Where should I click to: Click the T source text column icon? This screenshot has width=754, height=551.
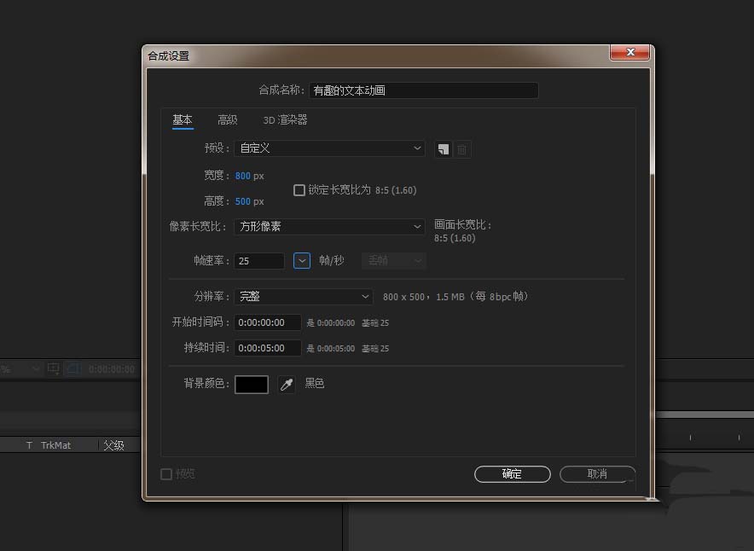pos(29,444)
